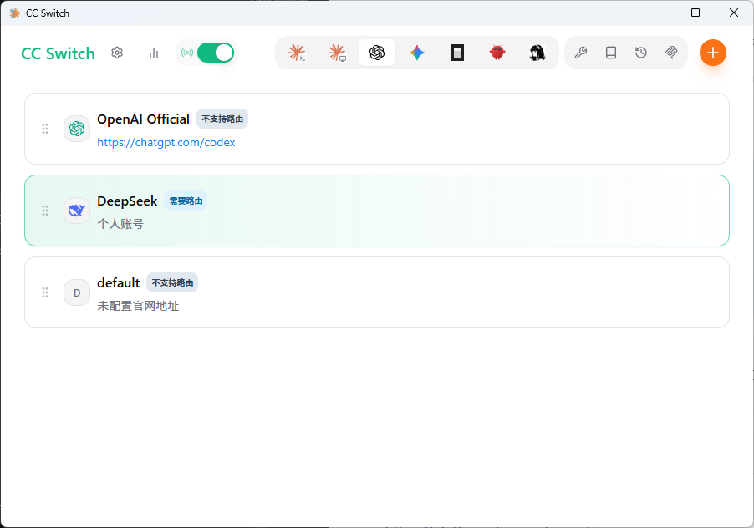Viewport: 754px width, 528px height.
Task: Maximize the CC Switch window
Action: (x=695, y=13)
